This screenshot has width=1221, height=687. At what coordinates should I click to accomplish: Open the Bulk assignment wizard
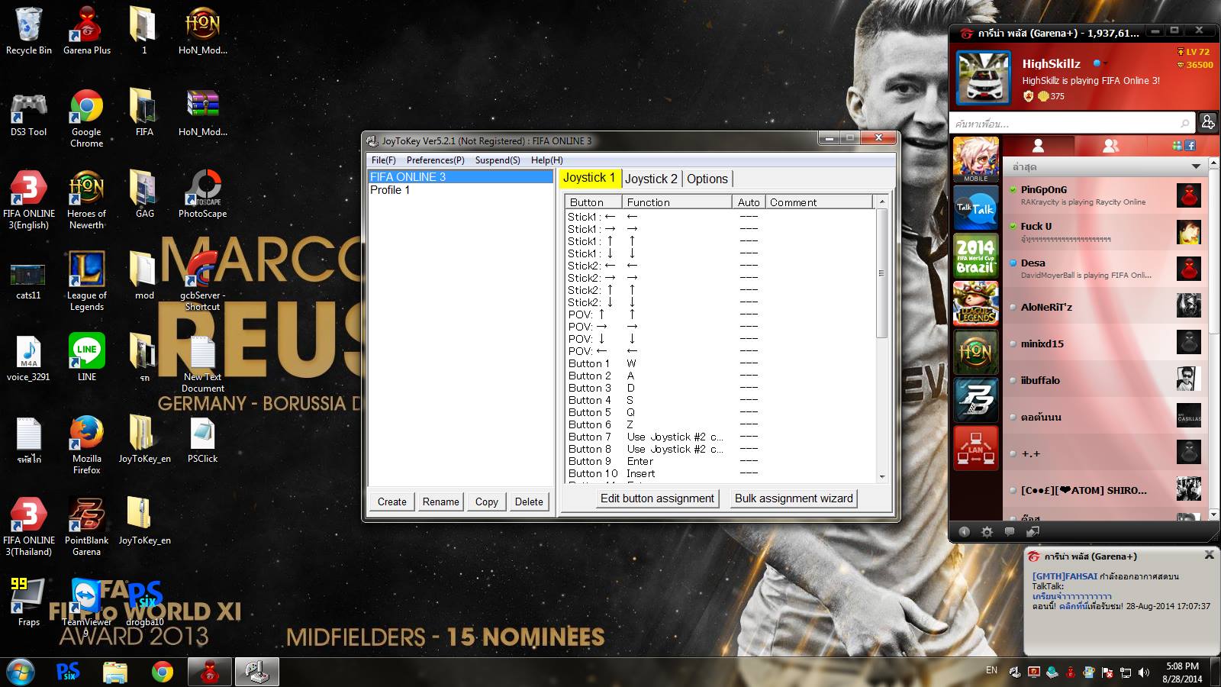point(794,498)
